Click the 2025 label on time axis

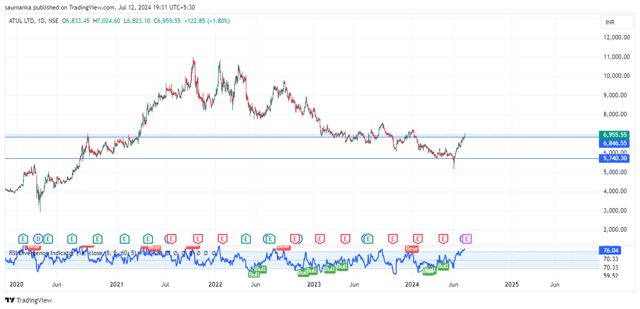point(511,284)
